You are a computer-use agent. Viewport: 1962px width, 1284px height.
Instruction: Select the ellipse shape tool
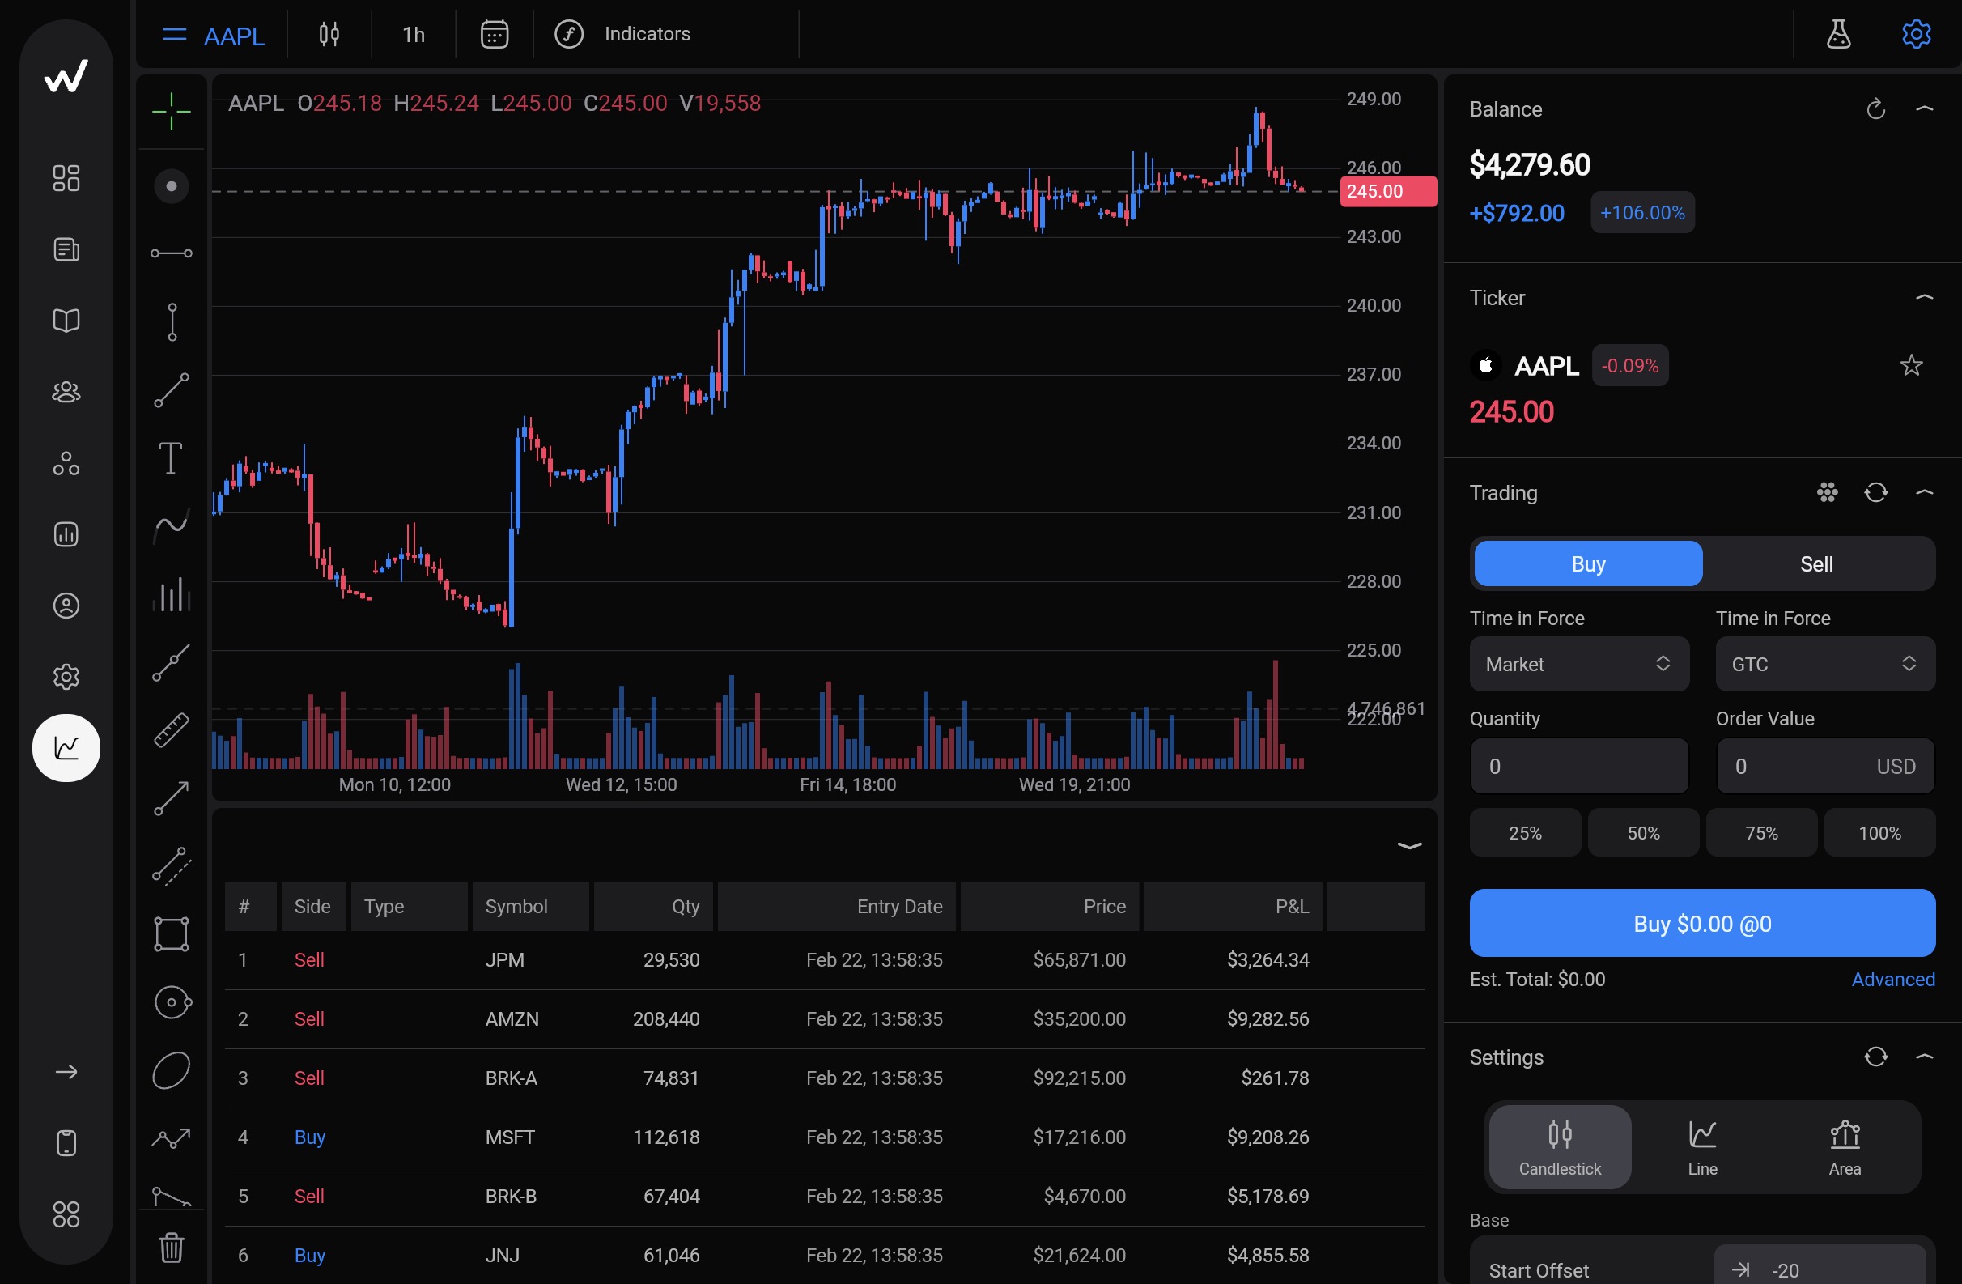coord(172,1070)
